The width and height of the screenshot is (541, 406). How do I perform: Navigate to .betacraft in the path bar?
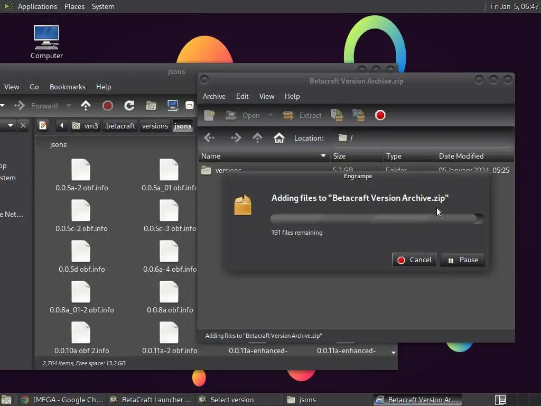pos(120,126)
